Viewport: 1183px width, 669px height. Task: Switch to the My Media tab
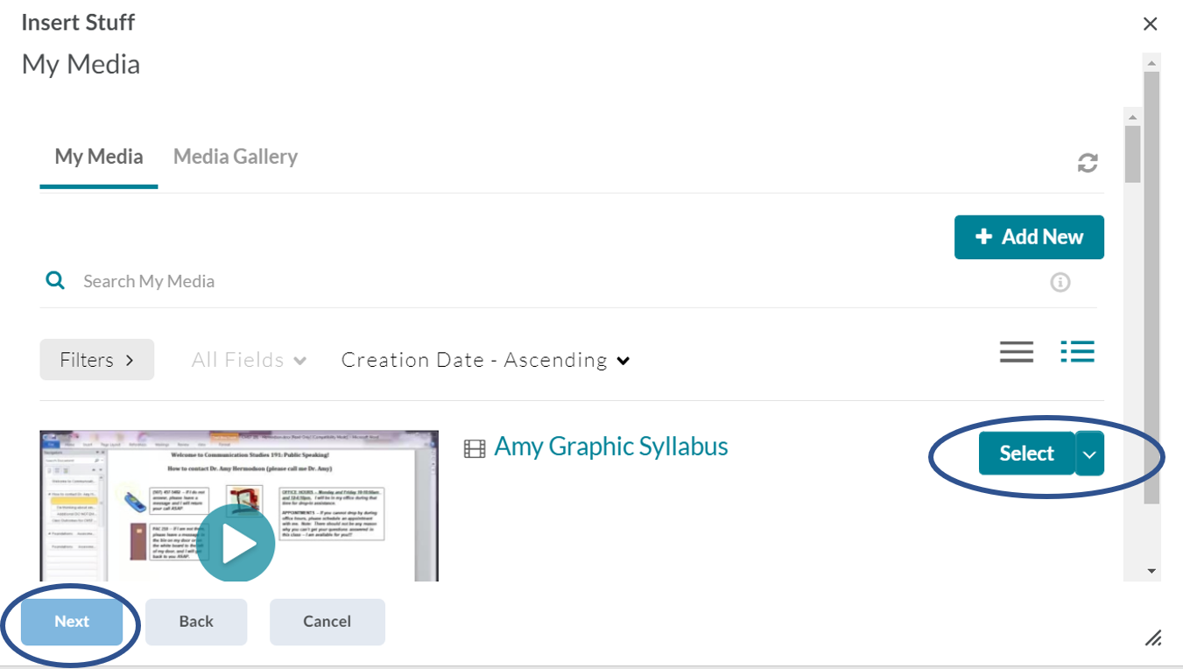coord(99,157)
